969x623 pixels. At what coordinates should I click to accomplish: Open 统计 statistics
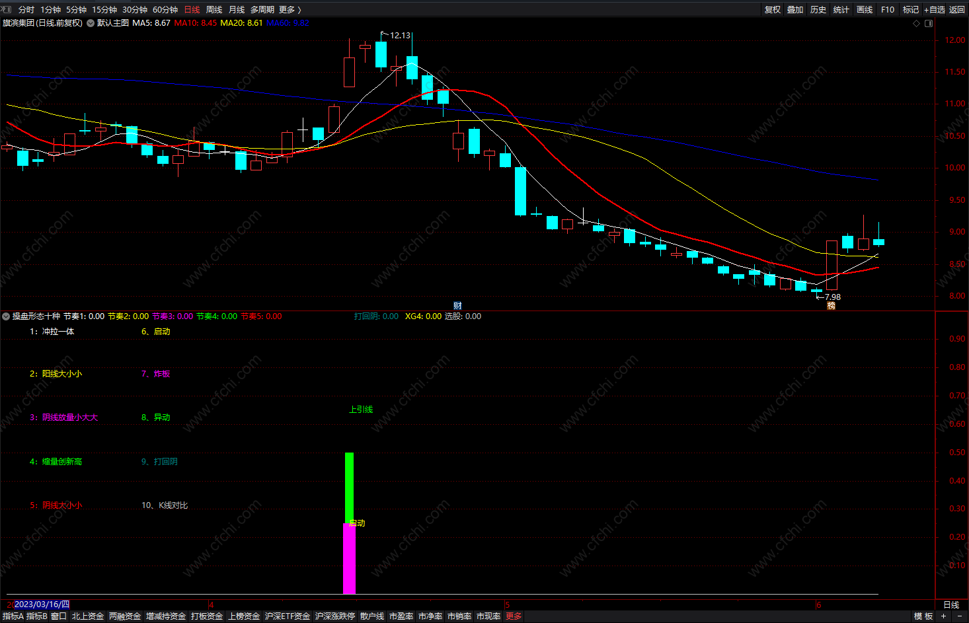841,9
